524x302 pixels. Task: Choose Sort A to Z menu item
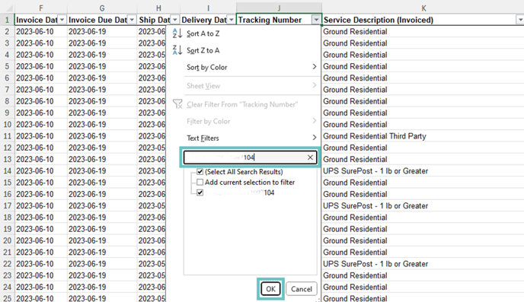click(x=244, y=33)
